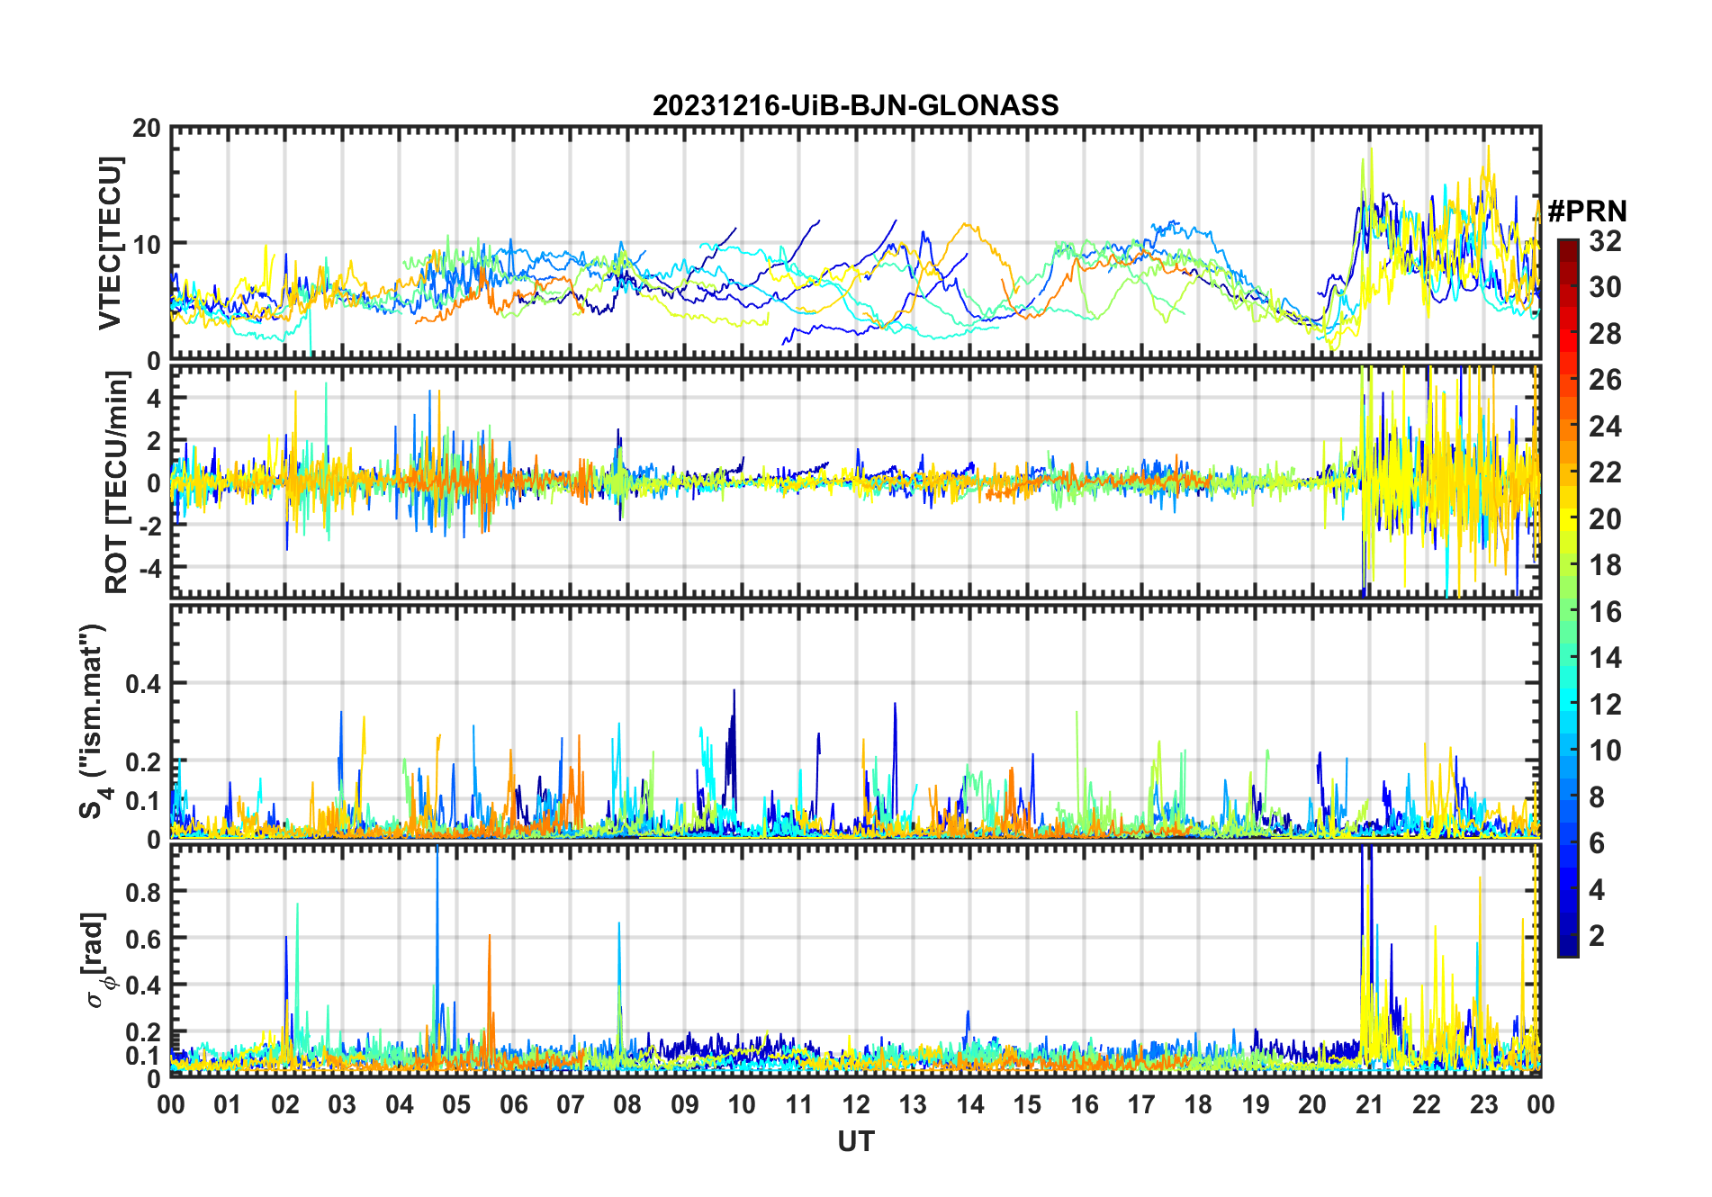
Task: Click the plot title 20231216-UiB-BJN-GLONASS
Action: [855, 105]
